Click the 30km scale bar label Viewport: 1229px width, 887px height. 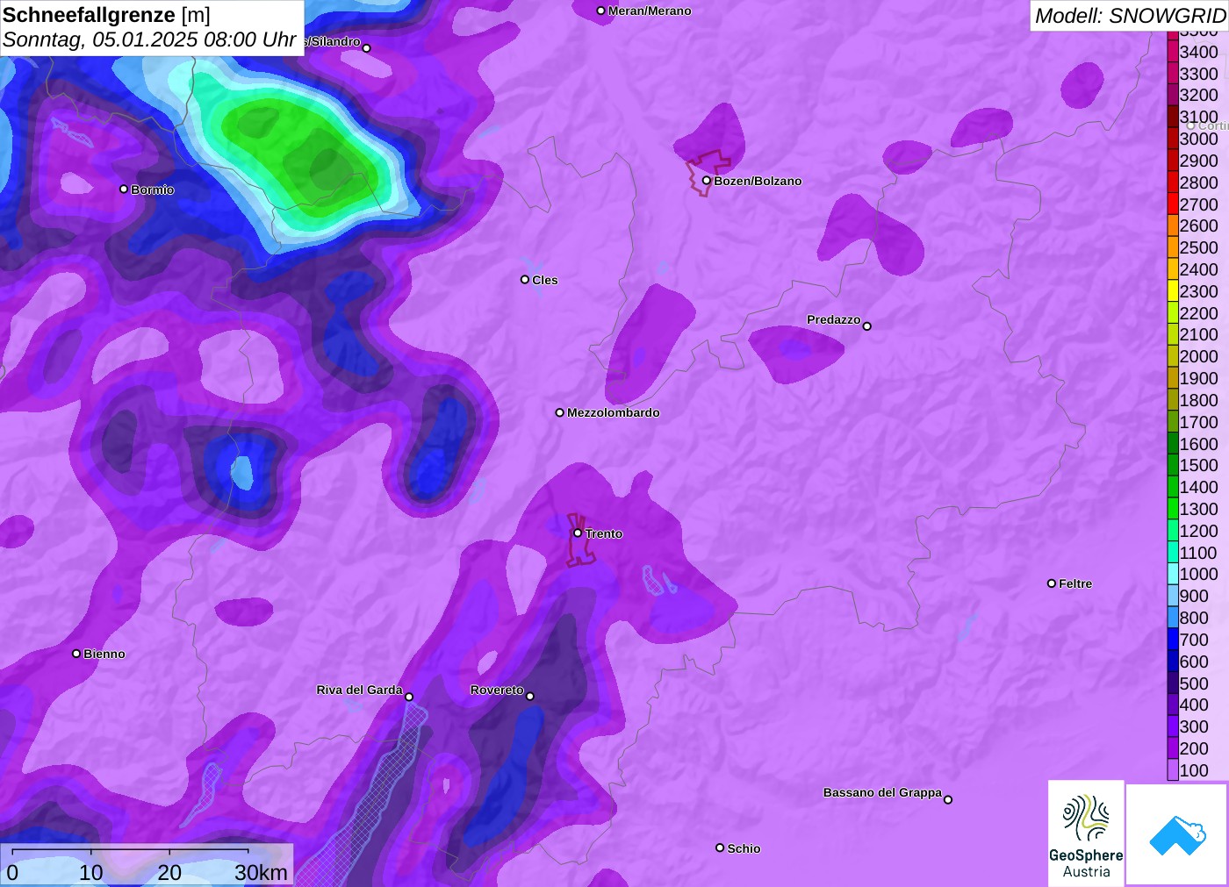coord(261,872)
